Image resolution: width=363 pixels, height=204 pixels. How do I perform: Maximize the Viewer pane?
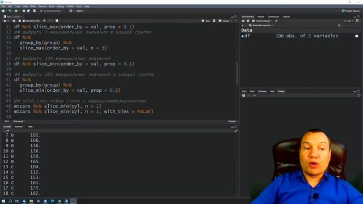point(358,91)
